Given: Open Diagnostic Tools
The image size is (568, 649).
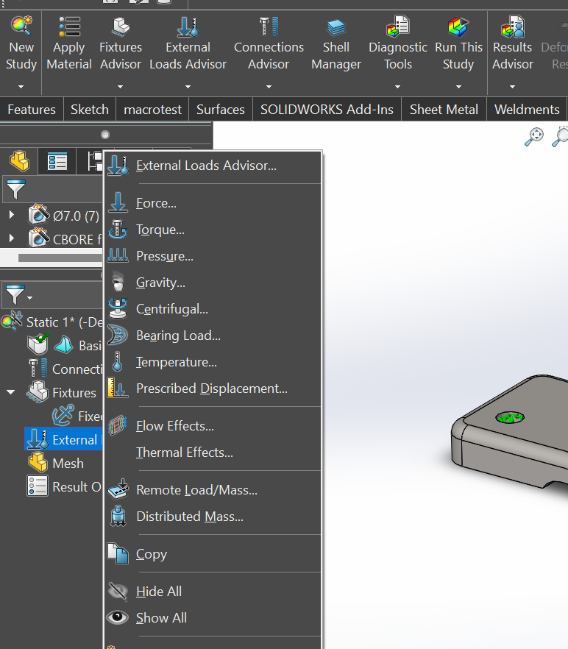Looking at the screenshot, I should tap(397, 27).
